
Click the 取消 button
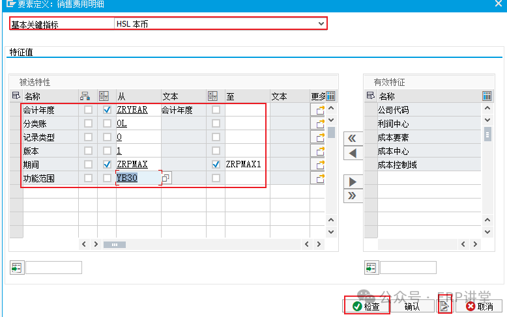click(x=479, y=307)
